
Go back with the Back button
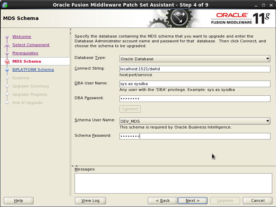163,200
